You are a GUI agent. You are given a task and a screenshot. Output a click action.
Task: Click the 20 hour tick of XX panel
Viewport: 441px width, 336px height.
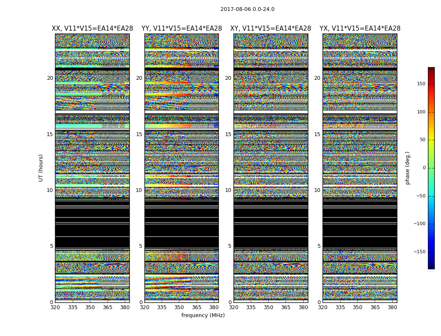pyautogui.click(x=50, y=78)
